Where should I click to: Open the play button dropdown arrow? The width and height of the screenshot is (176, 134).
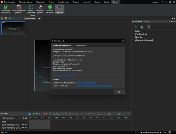tap(36, 114)
